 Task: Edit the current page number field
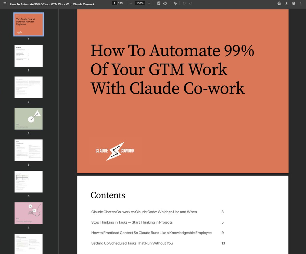tap(114, 3)
